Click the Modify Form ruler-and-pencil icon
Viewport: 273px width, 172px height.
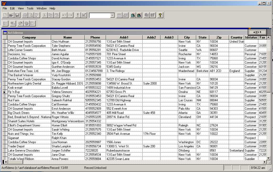[x=84, y=15]
